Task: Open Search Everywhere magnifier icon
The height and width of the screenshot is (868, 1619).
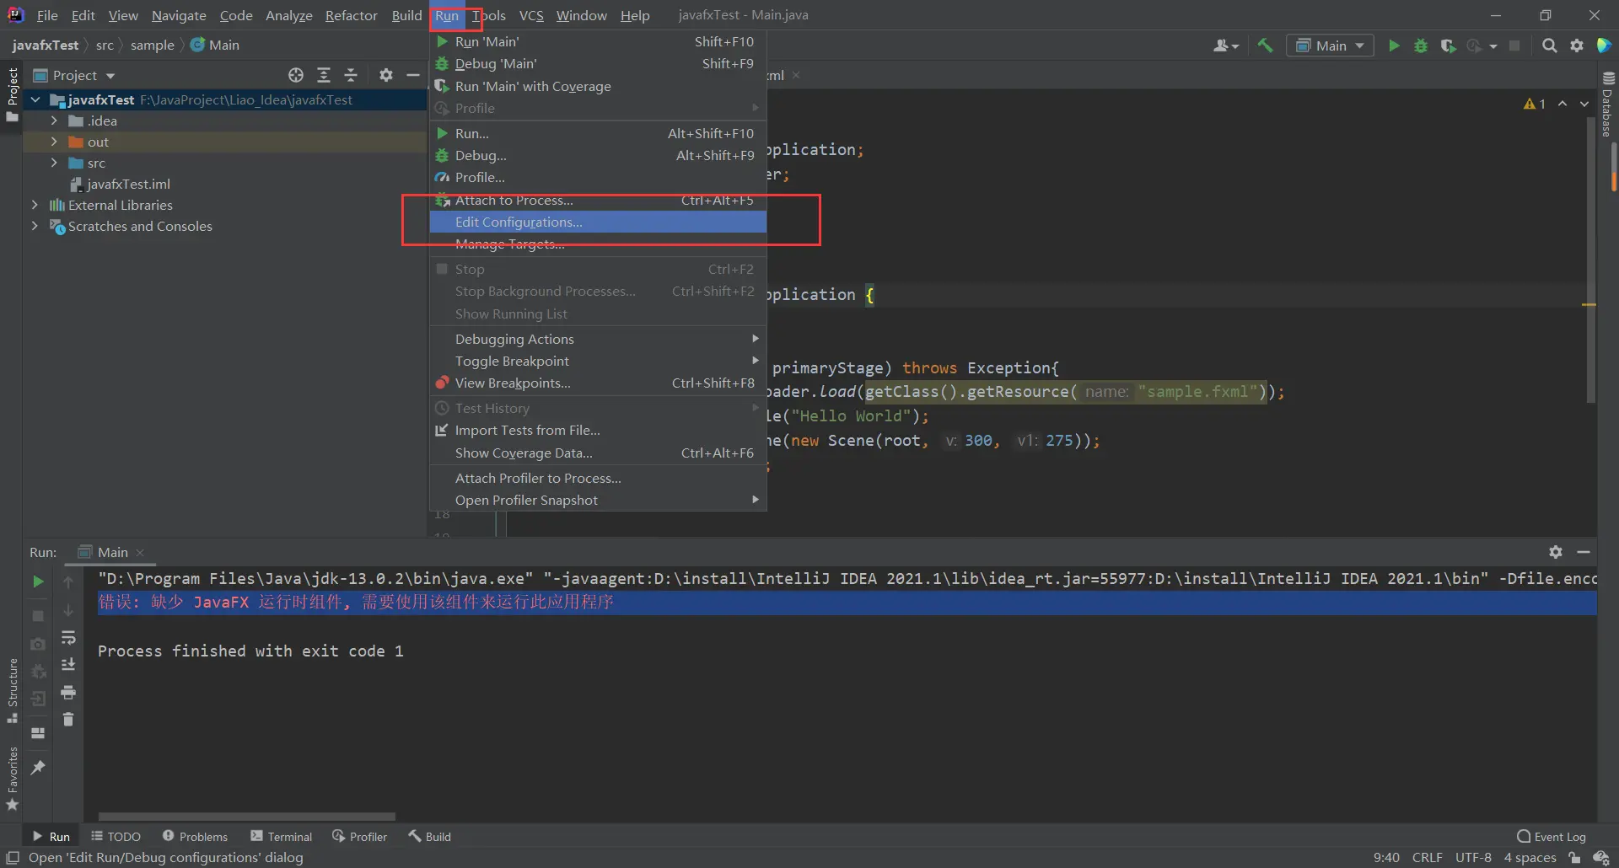Action: click(1549, 46)
